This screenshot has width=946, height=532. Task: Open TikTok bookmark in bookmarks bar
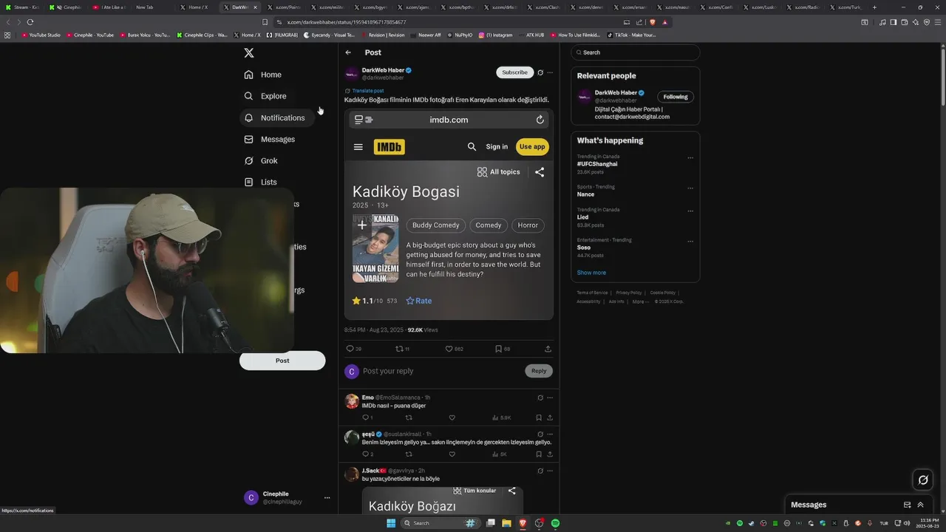pos(631,35)
